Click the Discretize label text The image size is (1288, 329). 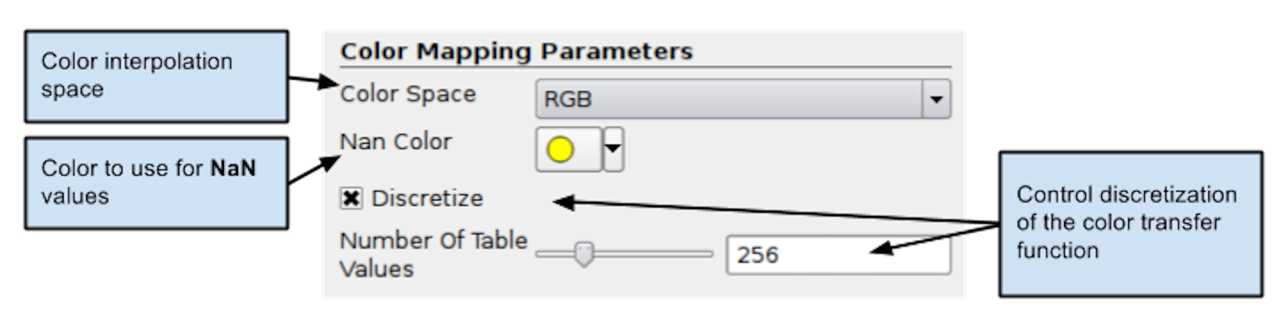click(x=427, y=198)
